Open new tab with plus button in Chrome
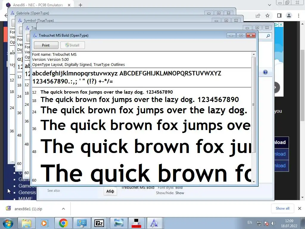The width and height of the screenshot is (305, 229). click(x=80, y=5)
